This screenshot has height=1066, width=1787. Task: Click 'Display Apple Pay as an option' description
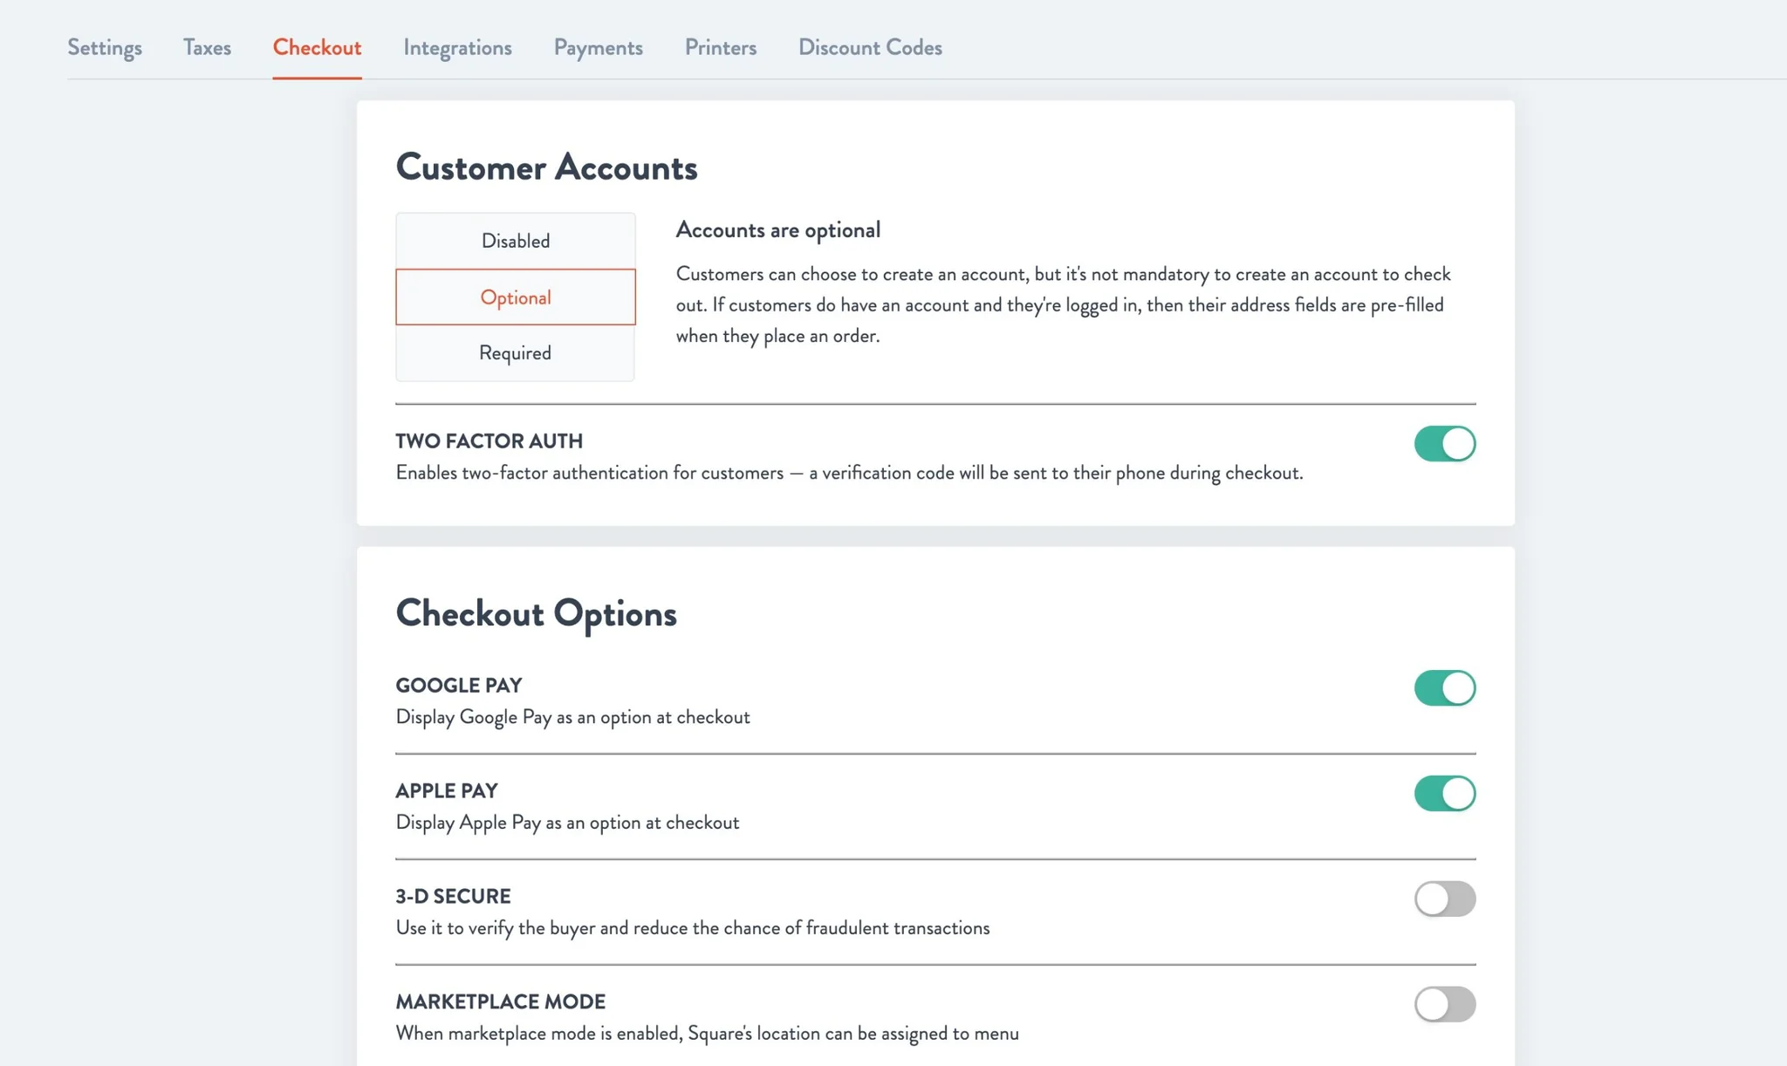click(567, 823)
